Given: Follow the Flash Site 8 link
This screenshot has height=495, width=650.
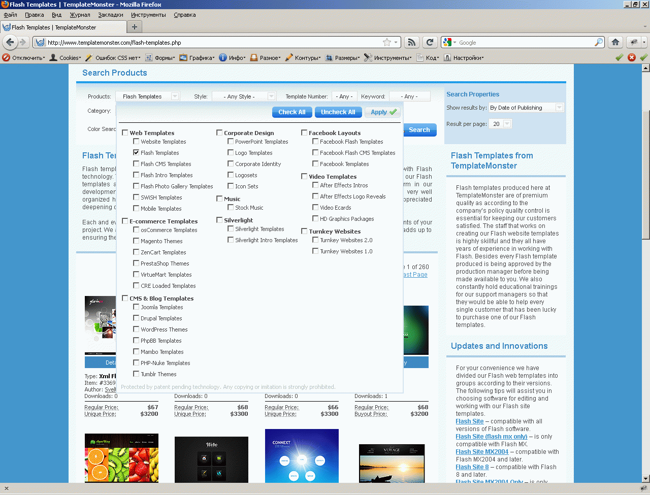Looking at the screenshot, I should (472, 467).
